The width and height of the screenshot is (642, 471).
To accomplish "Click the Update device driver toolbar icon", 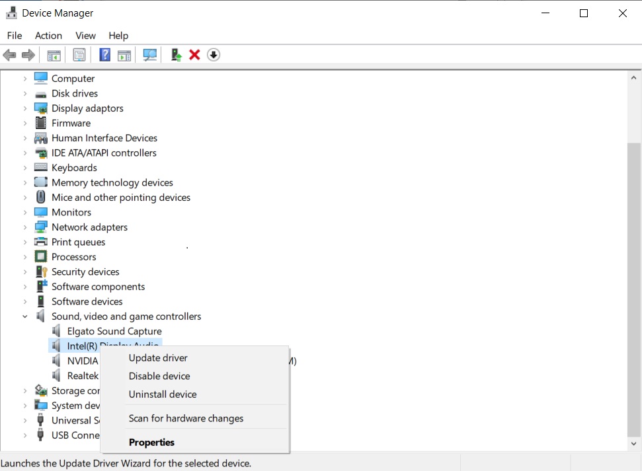I will [x=176, y=55].
